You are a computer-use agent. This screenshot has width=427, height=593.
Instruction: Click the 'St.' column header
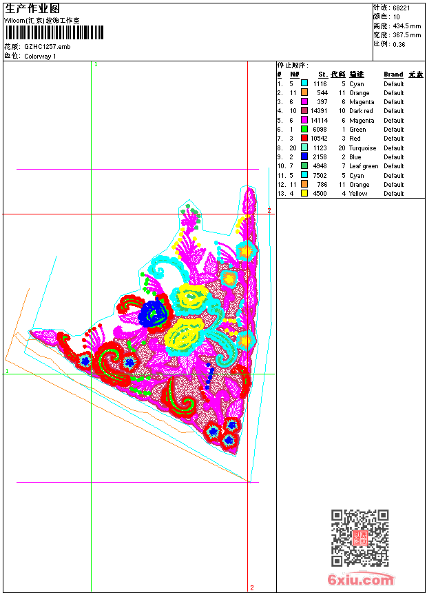click(x=323, y=74)
